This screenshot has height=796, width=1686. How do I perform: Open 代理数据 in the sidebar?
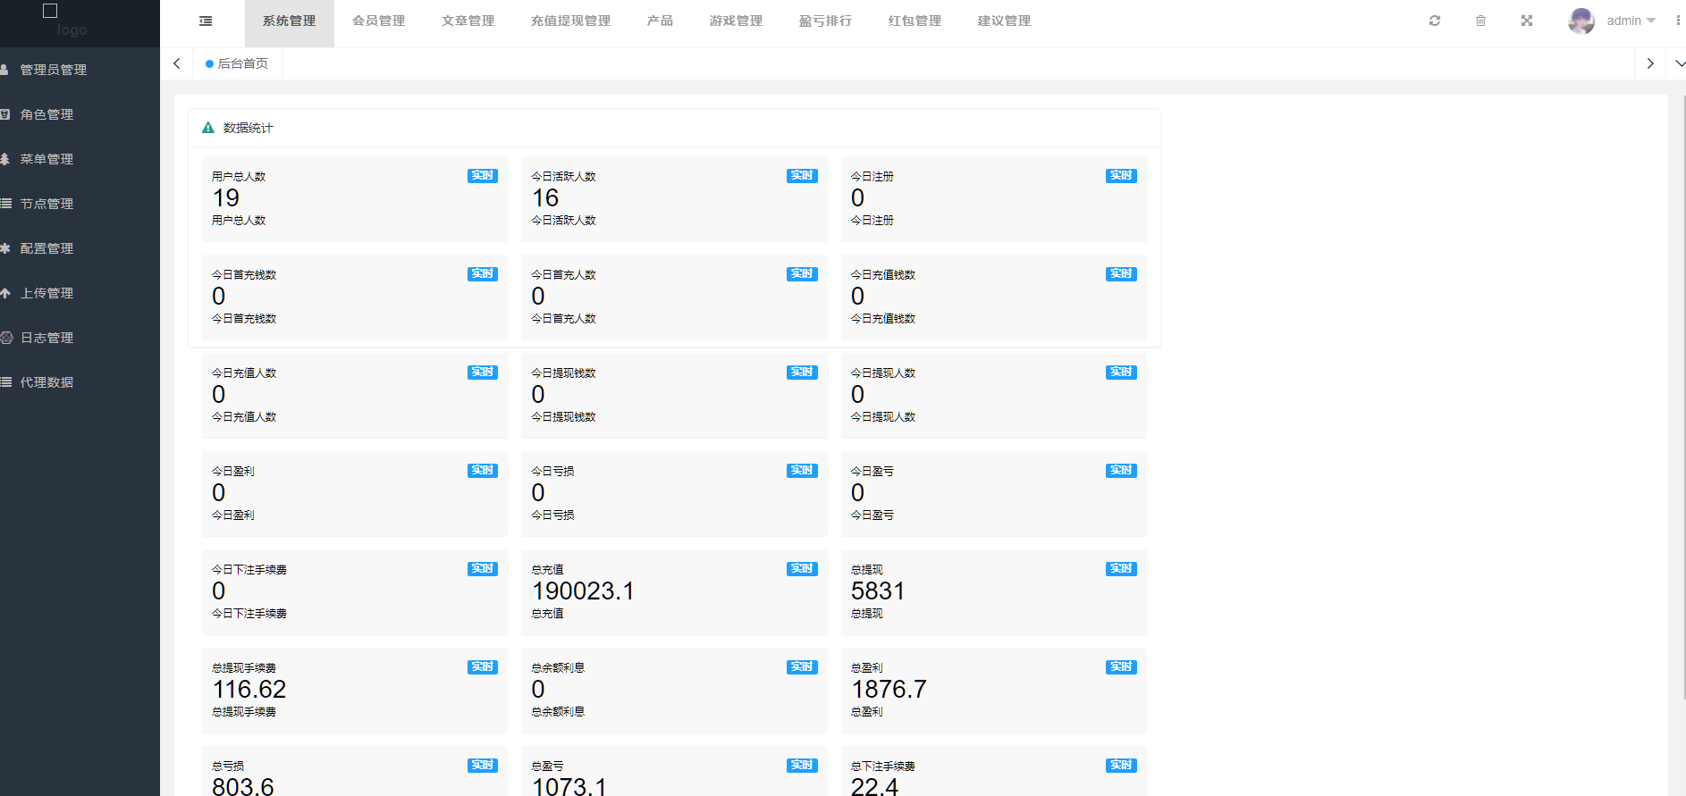tap(46, 382)
